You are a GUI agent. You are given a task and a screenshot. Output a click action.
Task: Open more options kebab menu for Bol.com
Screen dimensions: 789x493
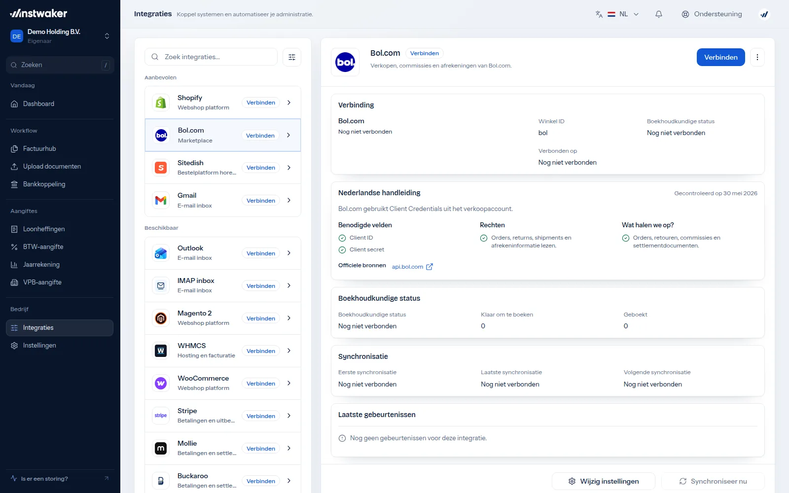(x=757, y=57)
